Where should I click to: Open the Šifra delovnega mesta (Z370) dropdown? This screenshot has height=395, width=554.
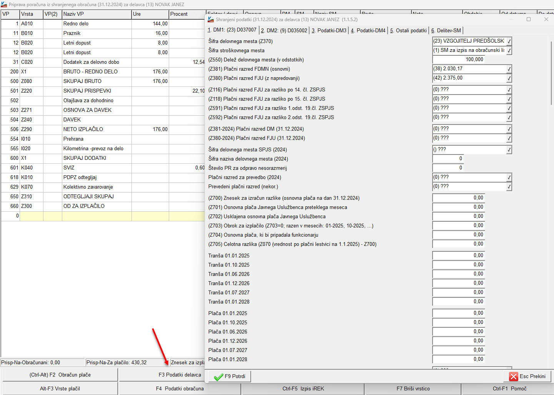(509, 41)
